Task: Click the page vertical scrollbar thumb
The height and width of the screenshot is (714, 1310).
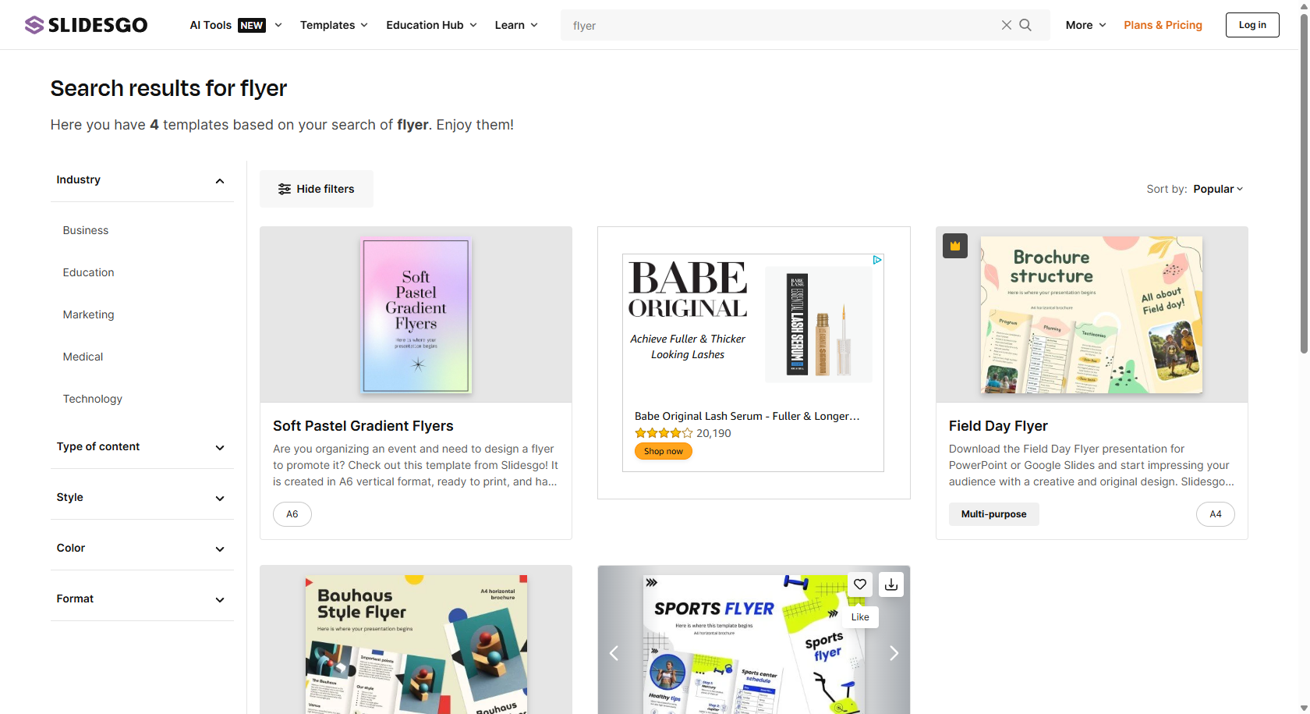Action: 1304,183
